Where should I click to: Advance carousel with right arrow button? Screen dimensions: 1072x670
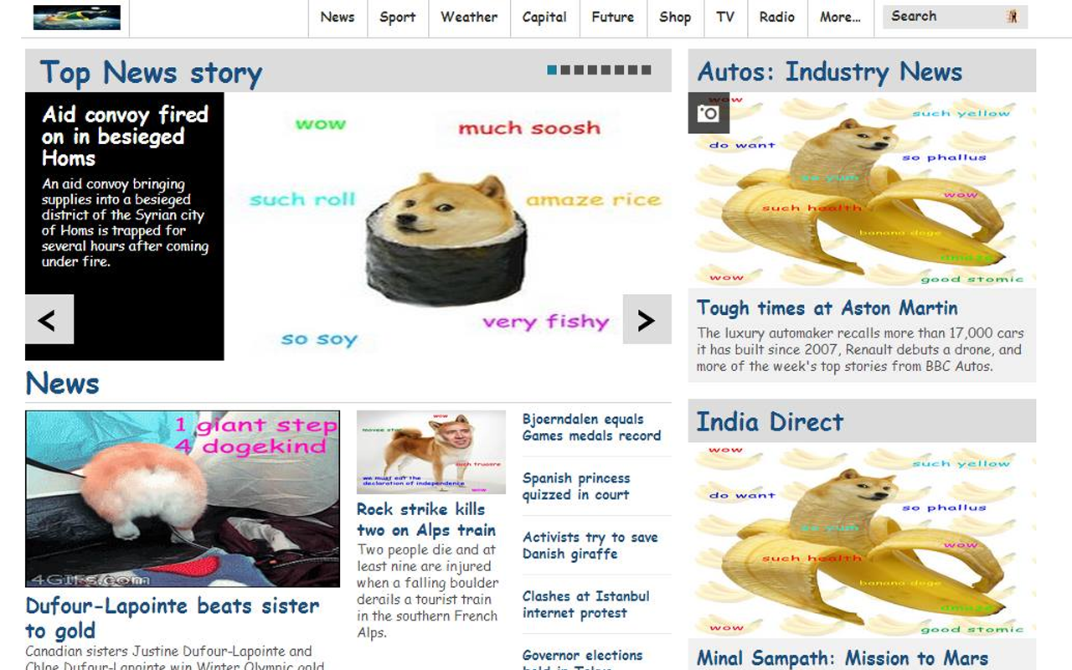click(647, 319)
